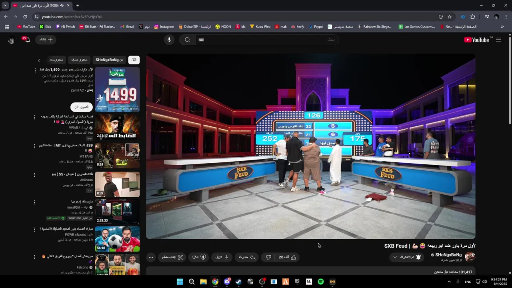Send a Thanks (شكرًا) to creator

pos(199,257)
